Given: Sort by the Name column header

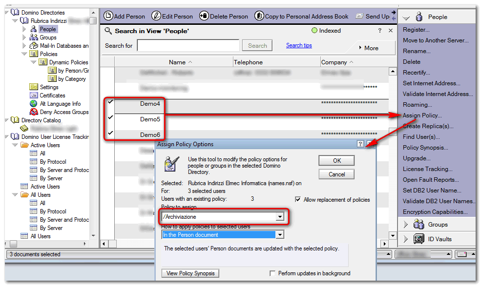Looking at the screenshot, I should point(174,62).
